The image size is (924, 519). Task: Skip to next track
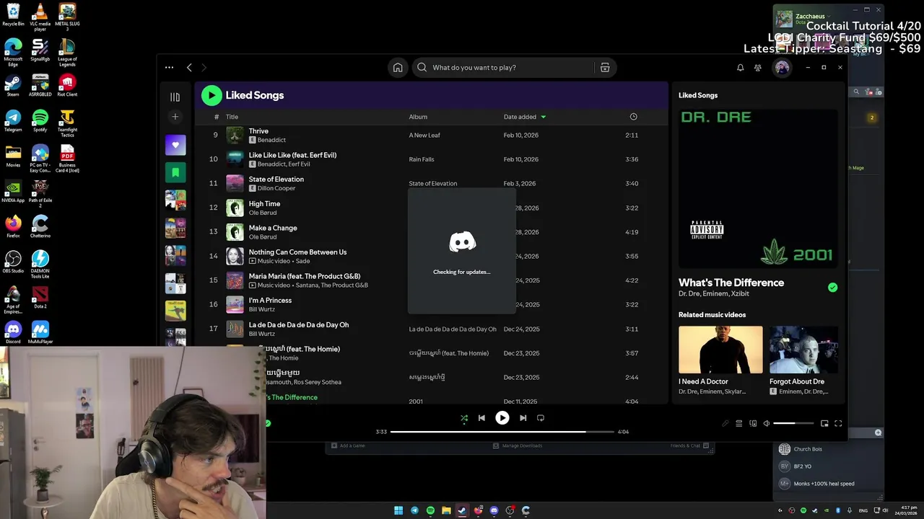[523, 418]
